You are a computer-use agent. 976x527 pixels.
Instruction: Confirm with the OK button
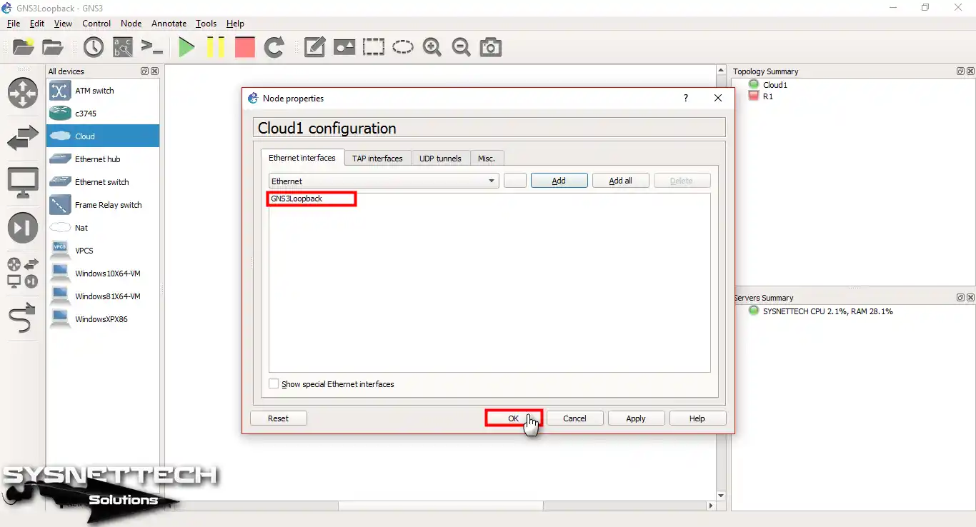coord(514,418)
